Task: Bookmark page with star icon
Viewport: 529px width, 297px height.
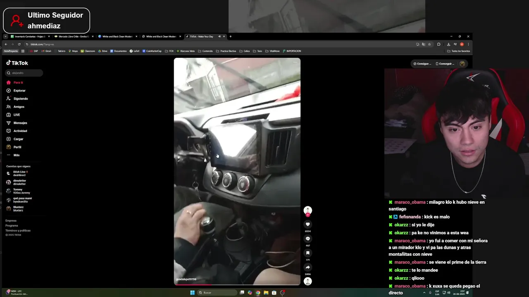Action: pyautogui.click(x=429, y=44)
